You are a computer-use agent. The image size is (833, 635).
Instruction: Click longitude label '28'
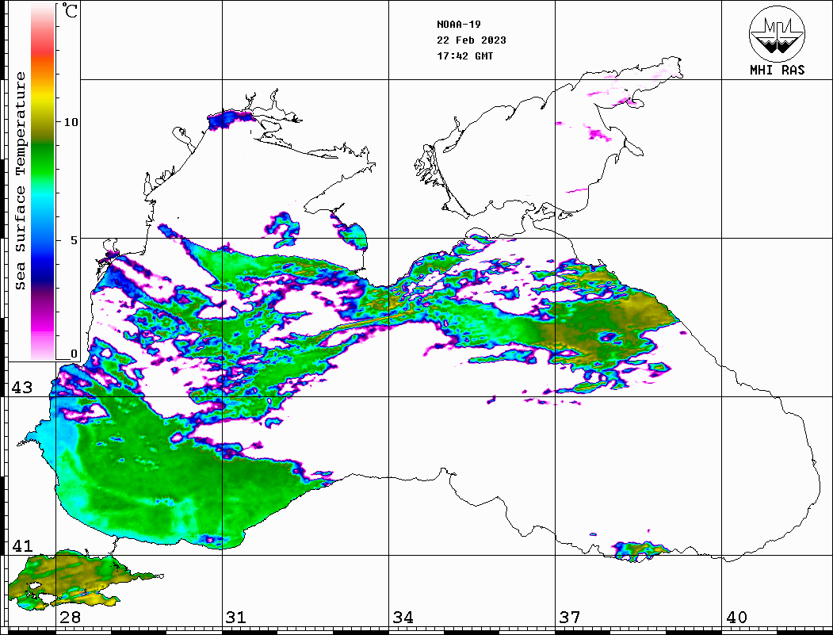coord(70,618)
